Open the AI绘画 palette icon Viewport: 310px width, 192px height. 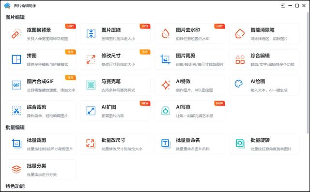[x=239, y=84]
